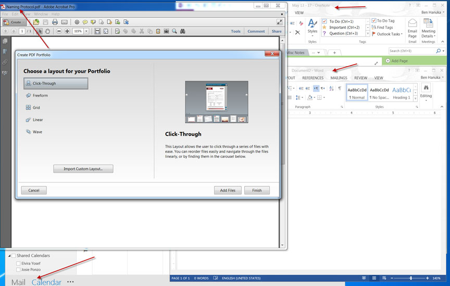450x286 pixels.
Task: Choose the Acrobat selection arrow tool
Action: pos(39,31)
